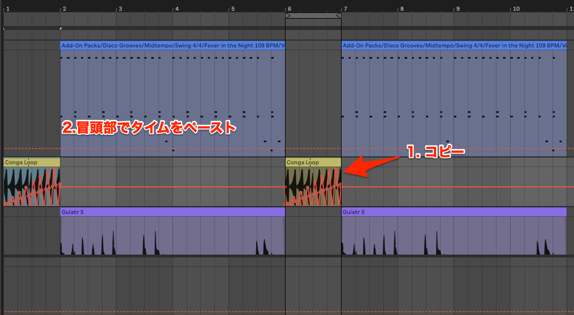
Task: Click the loop brace start handle at bar 6
Action: coord(288,16)
